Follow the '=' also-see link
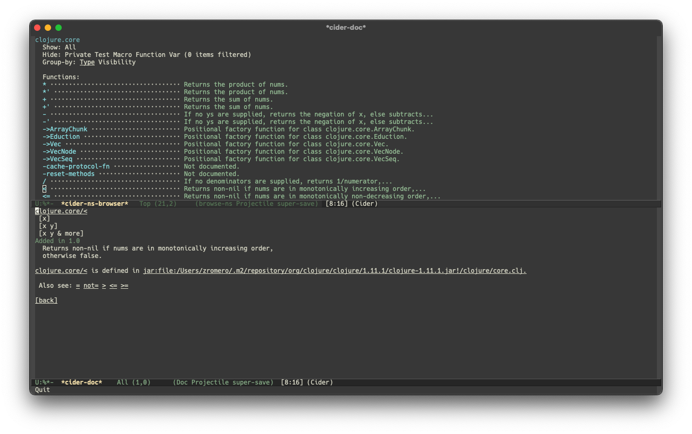Viewport: 692px width, 434px height. click(x=78, y=286)
